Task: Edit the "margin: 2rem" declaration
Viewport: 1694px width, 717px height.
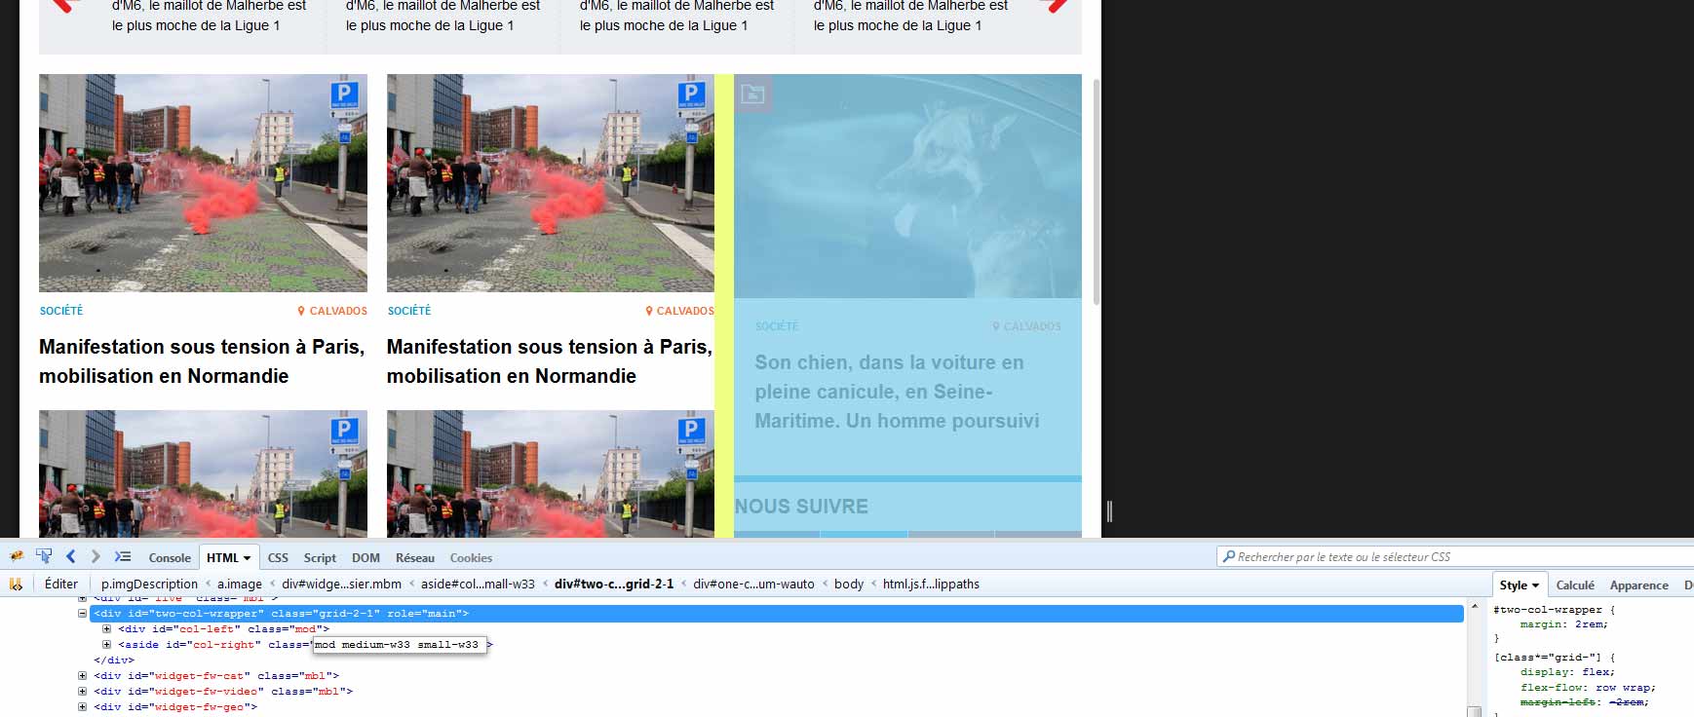Action: 1564,624
